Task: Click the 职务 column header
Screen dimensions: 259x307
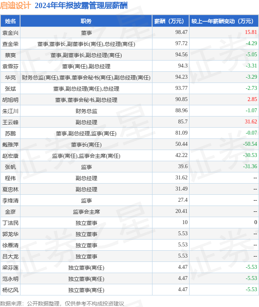Action: tap(86, 21)
